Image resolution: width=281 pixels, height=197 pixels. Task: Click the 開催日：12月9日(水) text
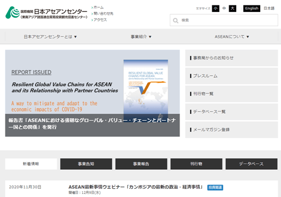pos(85,193)
